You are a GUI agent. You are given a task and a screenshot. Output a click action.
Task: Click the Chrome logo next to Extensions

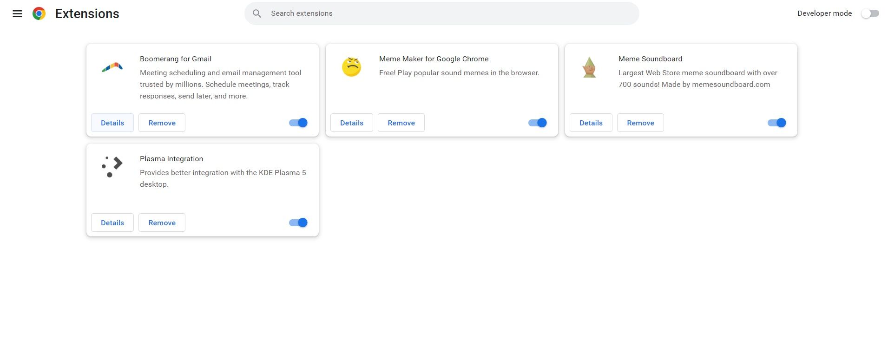[x=39, y=13]
